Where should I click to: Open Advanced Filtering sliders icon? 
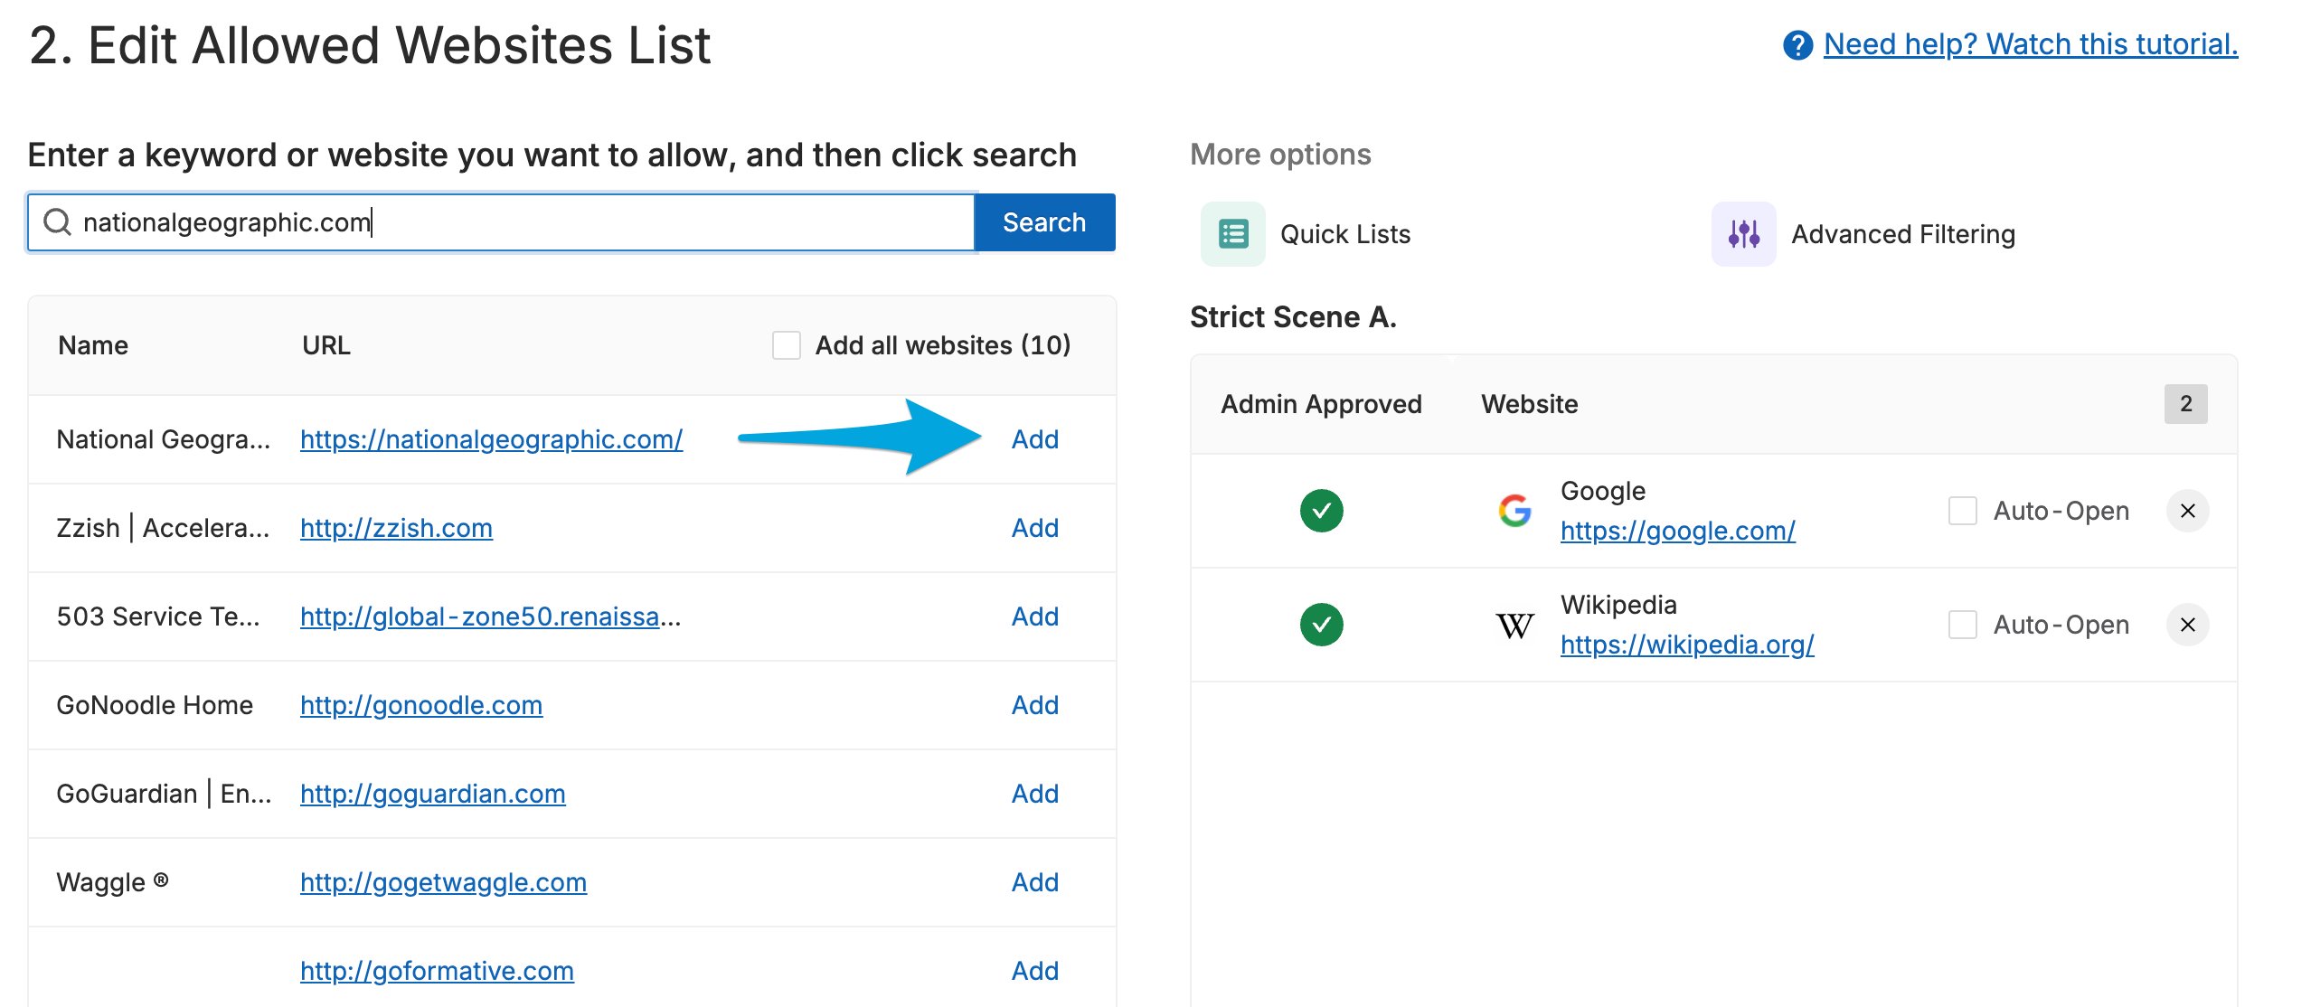(x=1743, y=234)
